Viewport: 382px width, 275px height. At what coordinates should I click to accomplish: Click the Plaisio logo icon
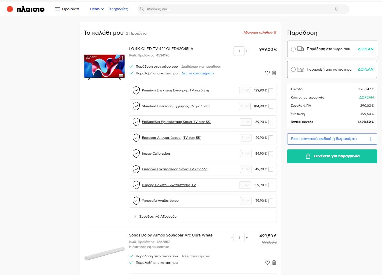10,9
